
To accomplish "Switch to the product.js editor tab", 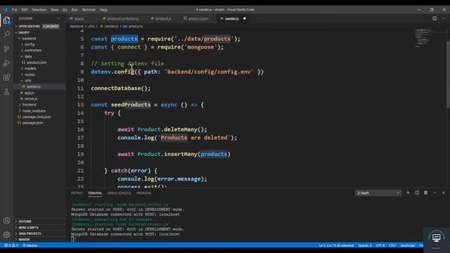I will (x=163, y=19).
